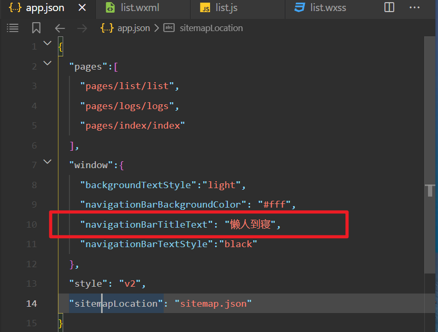The image size is (438, 332).
Task: Click the bookmark icon
Action: 36,28
